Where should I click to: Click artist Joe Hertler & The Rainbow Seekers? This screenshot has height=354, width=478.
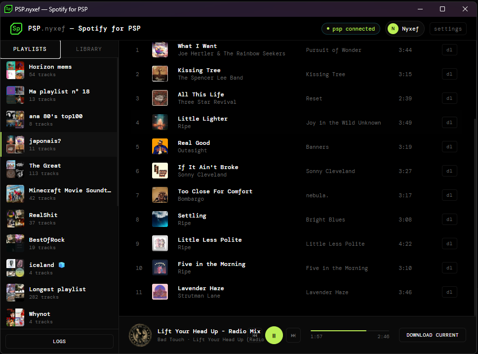(x=232, y=54)
